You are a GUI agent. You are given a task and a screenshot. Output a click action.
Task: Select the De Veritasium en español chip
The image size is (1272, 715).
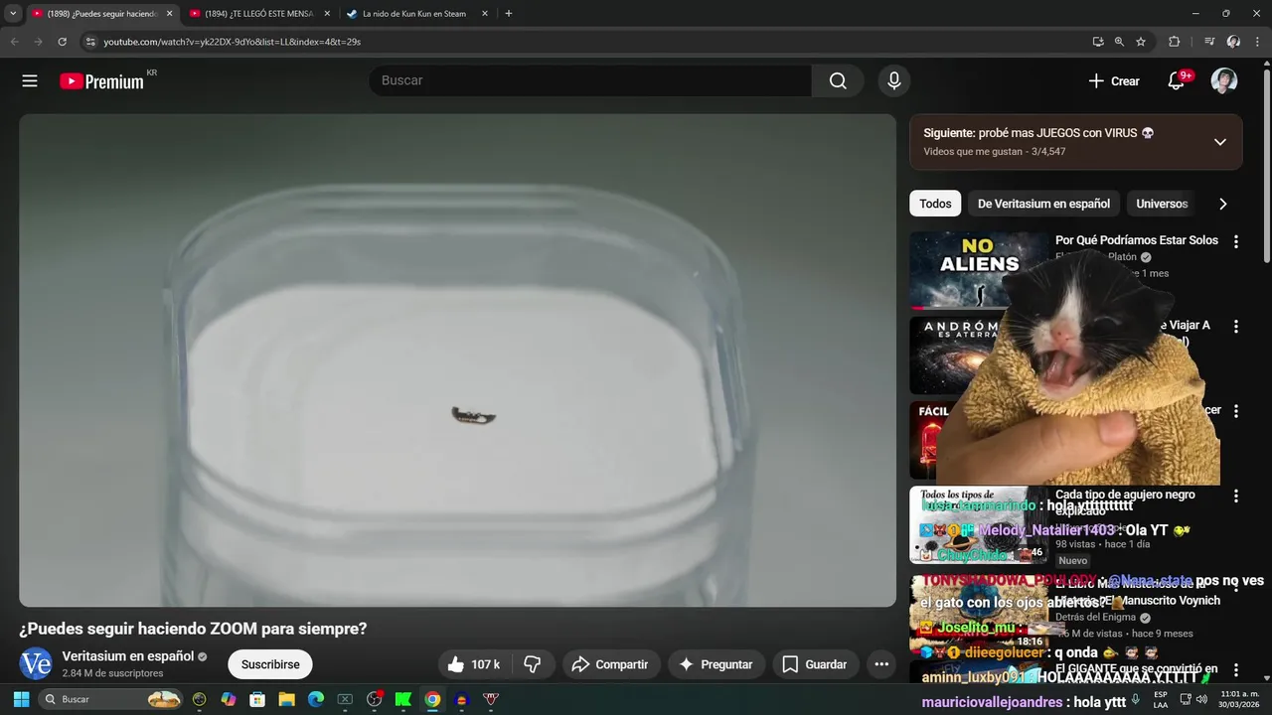click(x=1043, y=204)
